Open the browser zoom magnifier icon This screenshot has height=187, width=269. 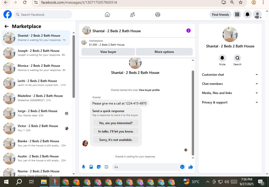click(x=232, y=2)
